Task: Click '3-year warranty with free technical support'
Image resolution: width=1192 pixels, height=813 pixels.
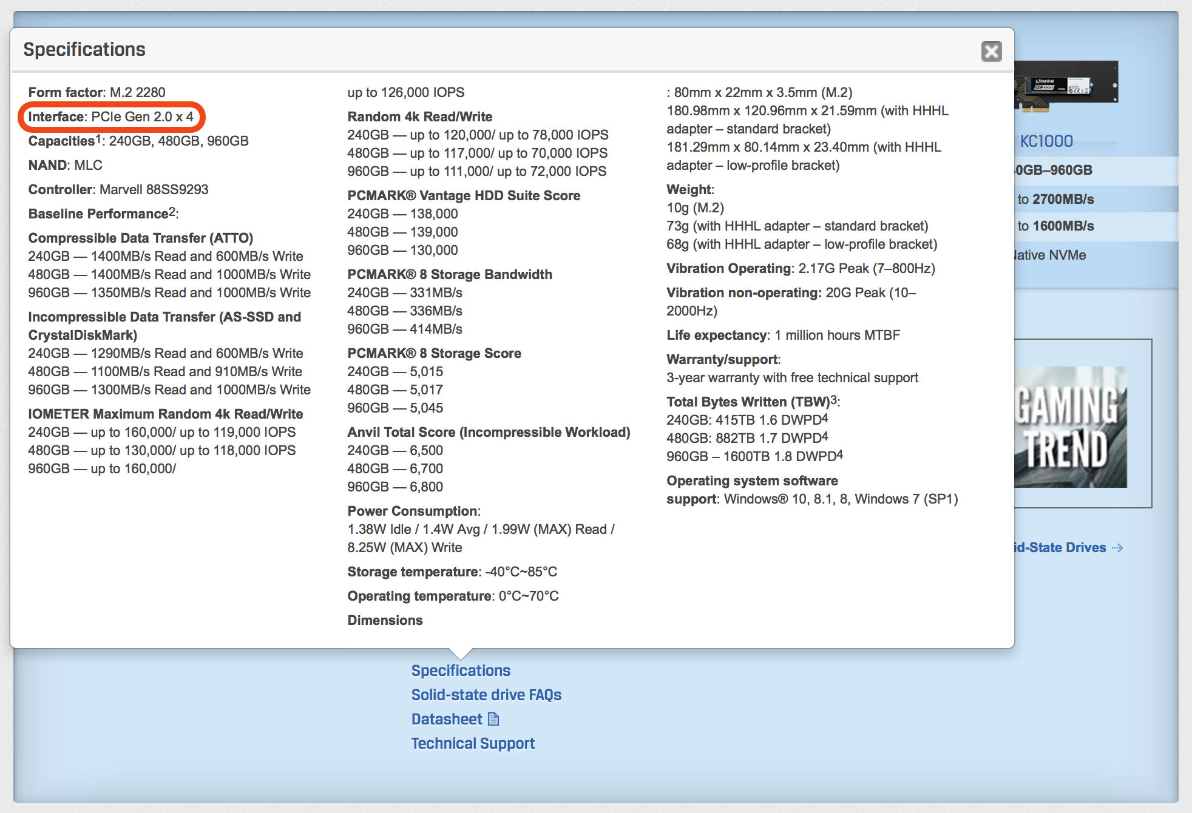Action: click(x=793, y=377)
